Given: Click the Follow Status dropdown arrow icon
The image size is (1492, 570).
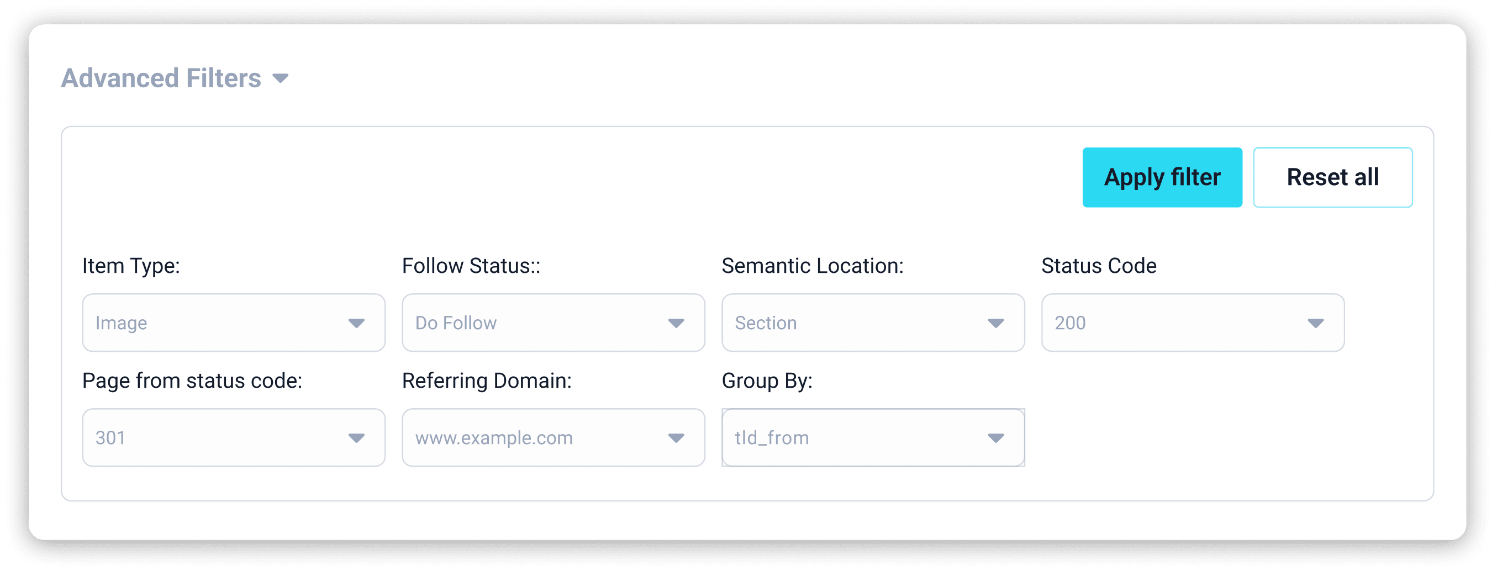Looking at the screenshot, I should pos(676,323).
